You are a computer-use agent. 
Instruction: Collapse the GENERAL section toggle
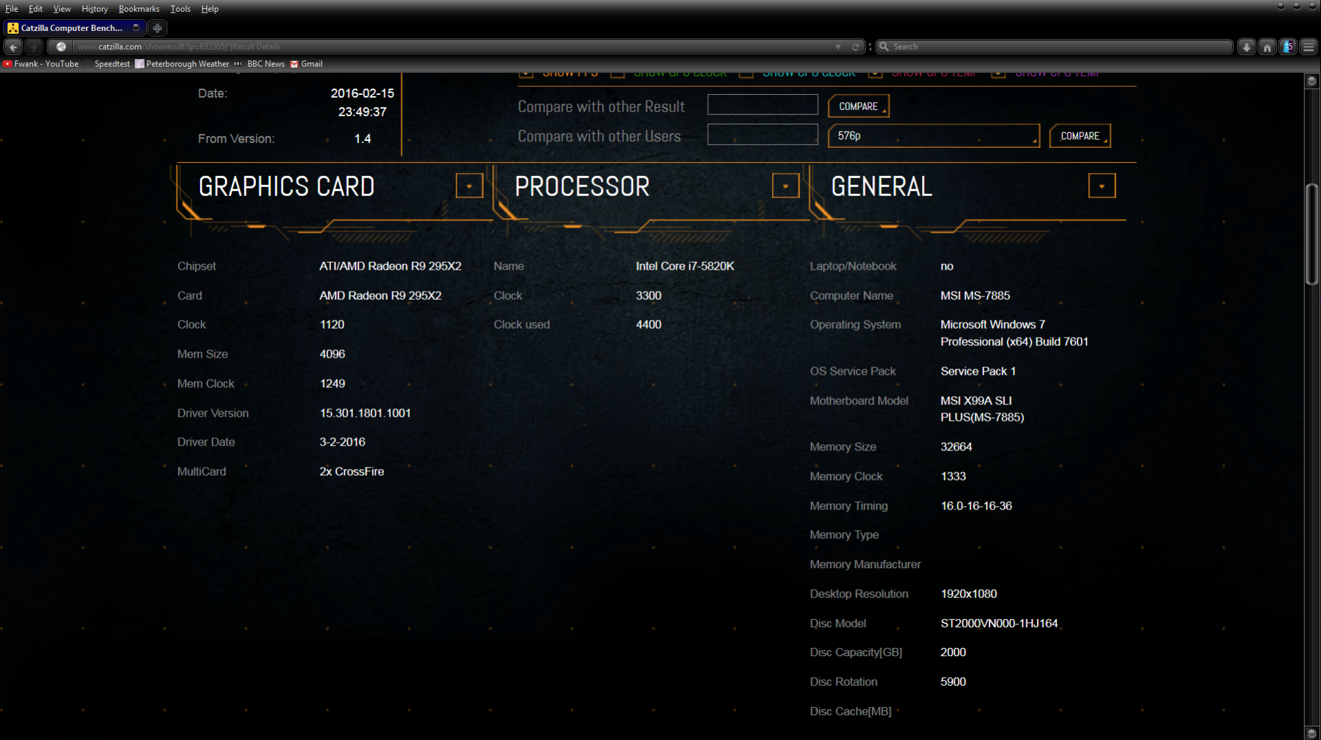point(1102,186)
